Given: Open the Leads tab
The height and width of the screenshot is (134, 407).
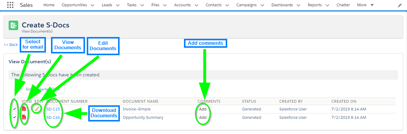Looking at the screenshot, I should [107, 5].
